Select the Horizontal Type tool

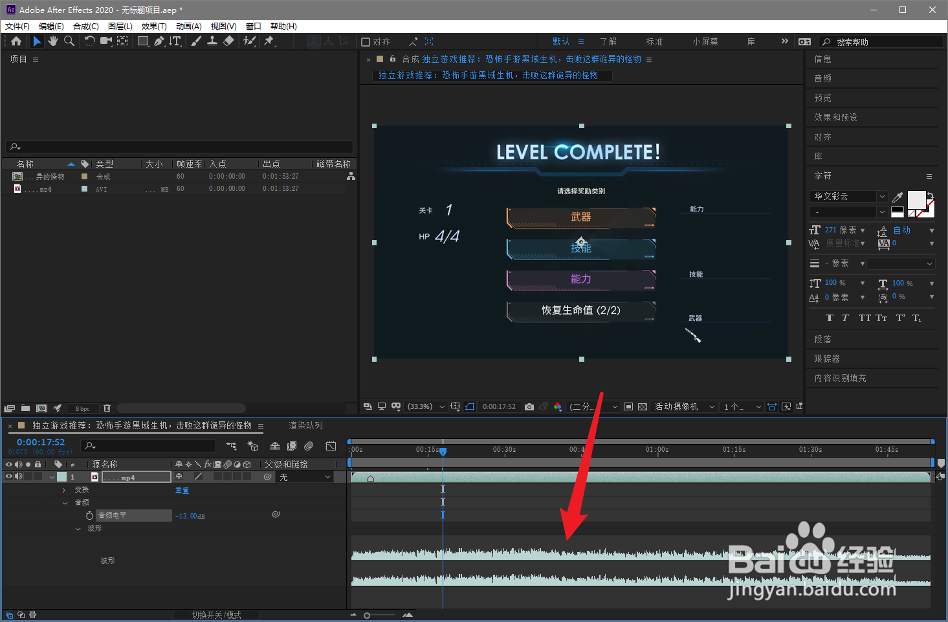tap(175, 41)
